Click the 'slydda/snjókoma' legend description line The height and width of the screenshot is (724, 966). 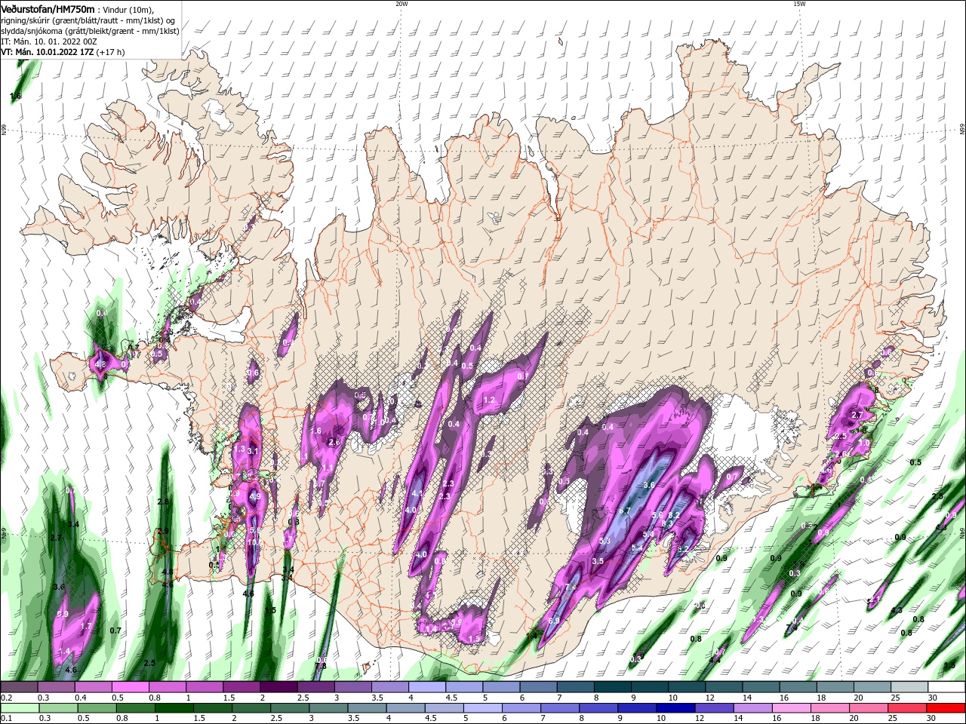(x=90, y=31)
